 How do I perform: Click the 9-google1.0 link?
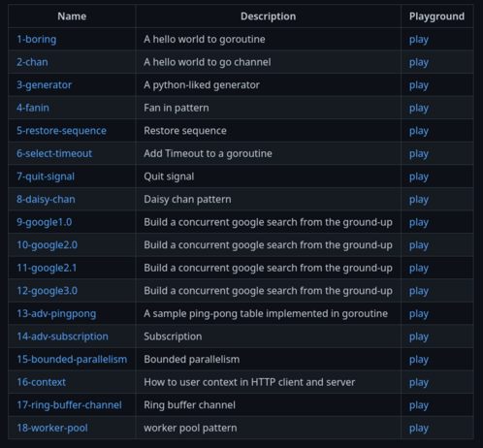pyautogui.click(x=45, y=222)
